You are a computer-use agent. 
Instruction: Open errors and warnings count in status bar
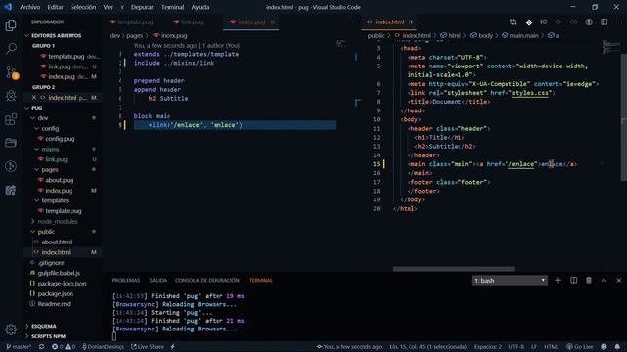click(x=63, y=347)
